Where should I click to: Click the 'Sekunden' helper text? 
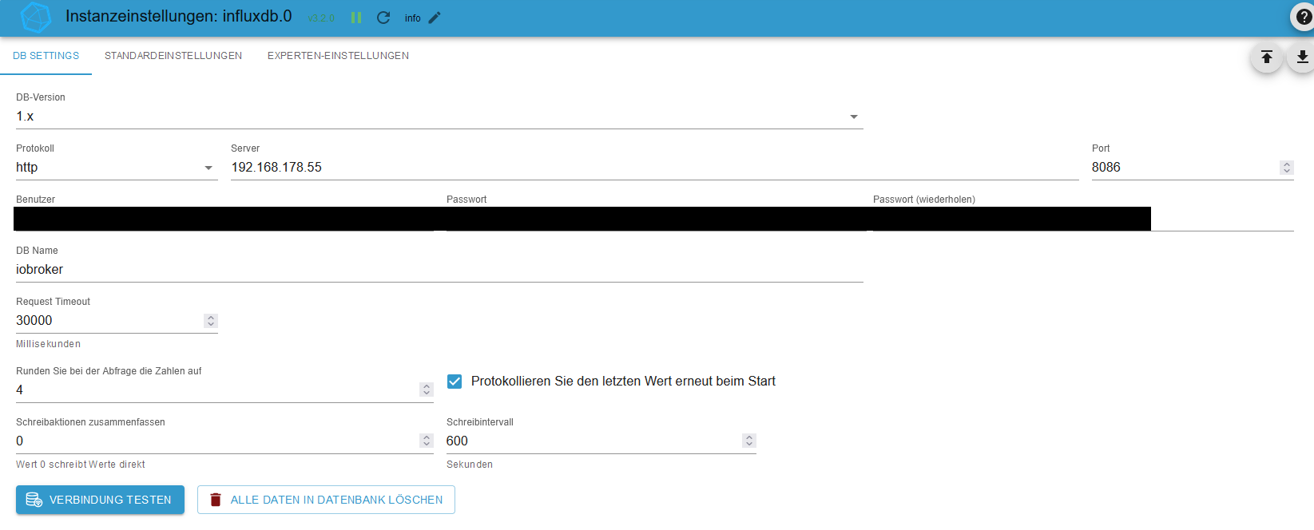pyautogui.click(x=470, y=465)
